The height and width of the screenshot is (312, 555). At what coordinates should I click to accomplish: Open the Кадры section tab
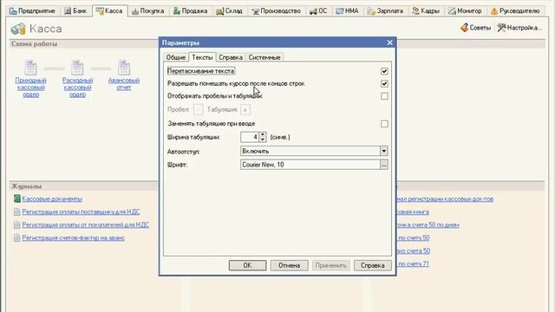point(426,11)
